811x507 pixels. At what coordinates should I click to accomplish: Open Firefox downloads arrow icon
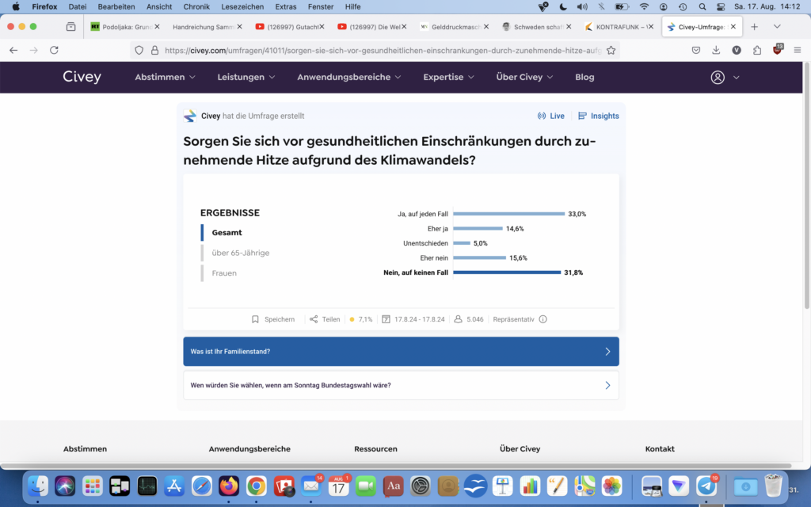coord(716,50)
